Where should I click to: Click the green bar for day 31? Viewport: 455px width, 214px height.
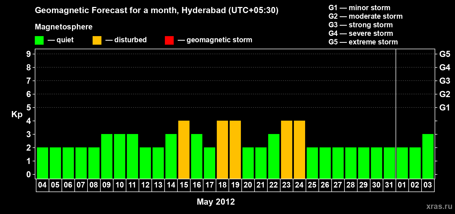tap(389, 163)
